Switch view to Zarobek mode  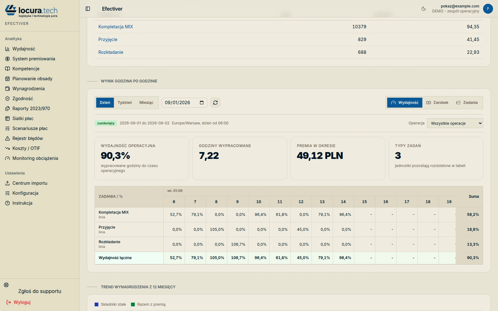click(437, 103)
